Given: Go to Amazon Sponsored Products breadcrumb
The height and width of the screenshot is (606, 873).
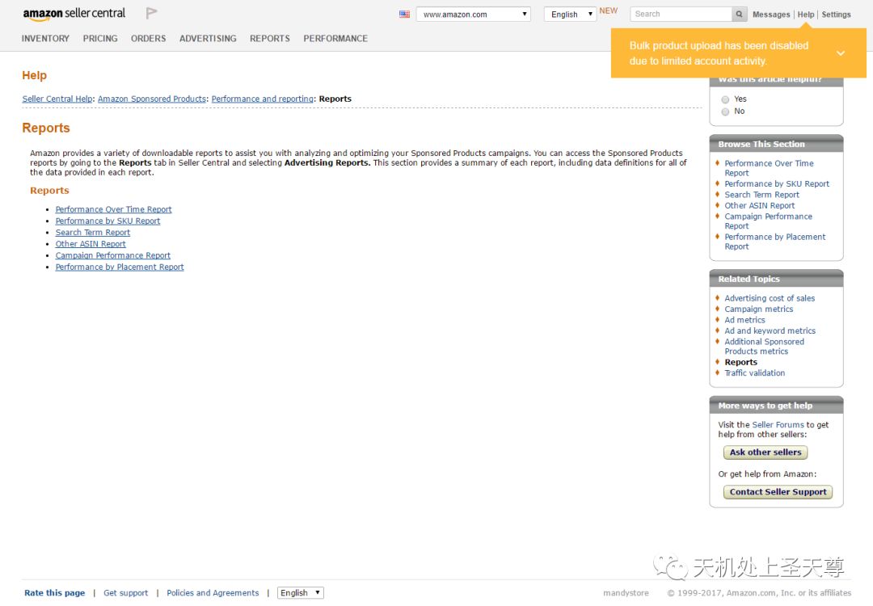Looking at the screenshot, I should pos(152,99).
